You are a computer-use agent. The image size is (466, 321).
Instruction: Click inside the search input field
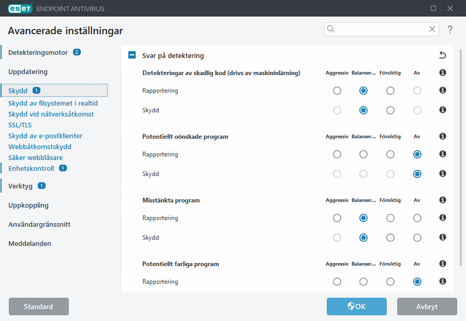[378, 29]
